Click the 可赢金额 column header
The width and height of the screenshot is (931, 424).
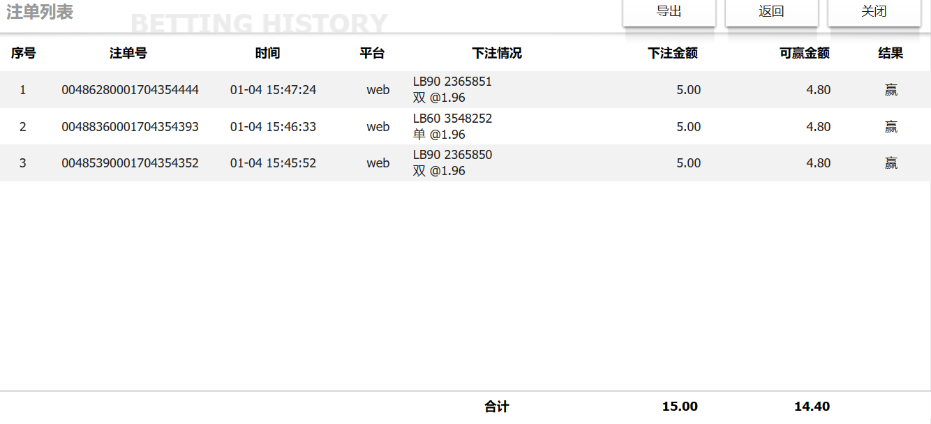[805, 53]
